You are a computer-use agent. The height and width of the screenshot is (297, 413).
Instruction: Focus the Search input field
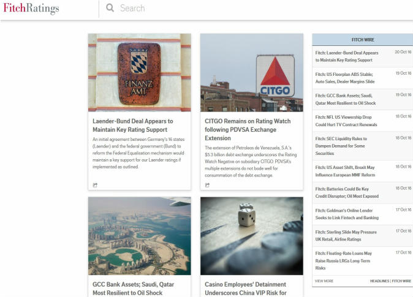click(132, 8)
